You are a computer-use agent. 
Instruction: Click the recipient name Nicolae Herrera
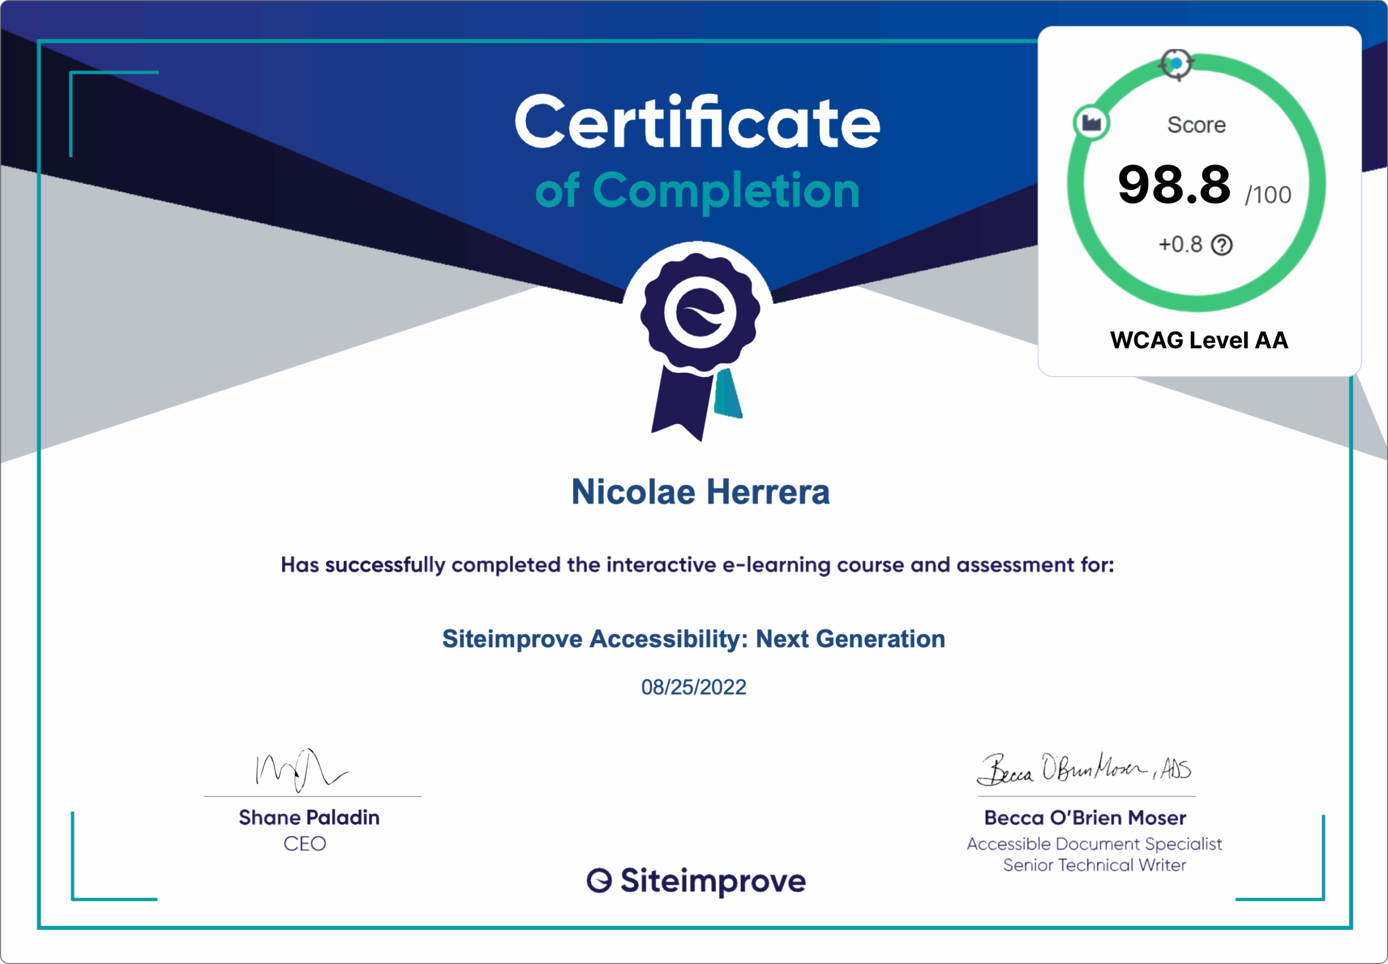click(701, 491)
